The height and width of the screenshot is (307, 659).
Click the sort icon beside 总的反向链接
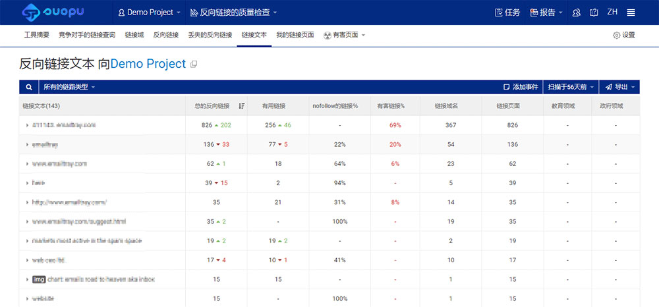pos(242,106)
